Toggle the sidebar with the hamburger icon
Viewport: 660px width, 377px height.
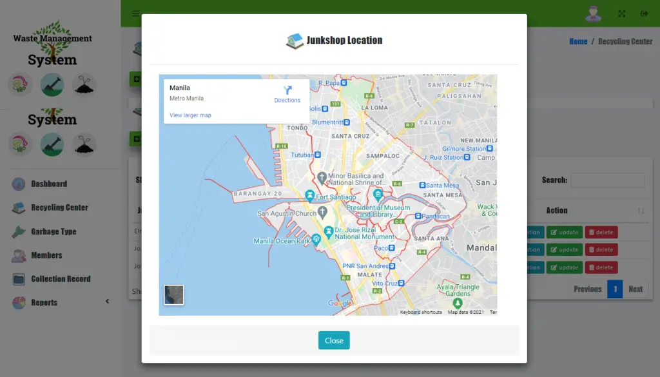[135, 13]
